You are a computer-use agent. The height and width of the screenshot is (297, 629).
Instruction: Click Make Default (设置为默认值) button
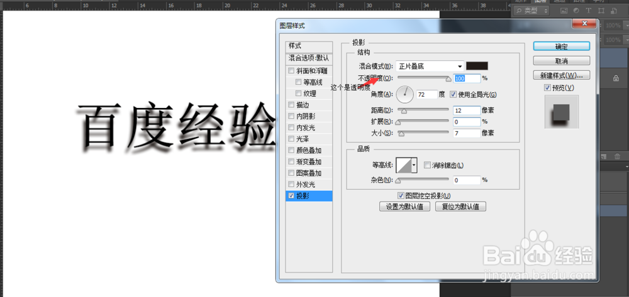[x=404, y=207]
